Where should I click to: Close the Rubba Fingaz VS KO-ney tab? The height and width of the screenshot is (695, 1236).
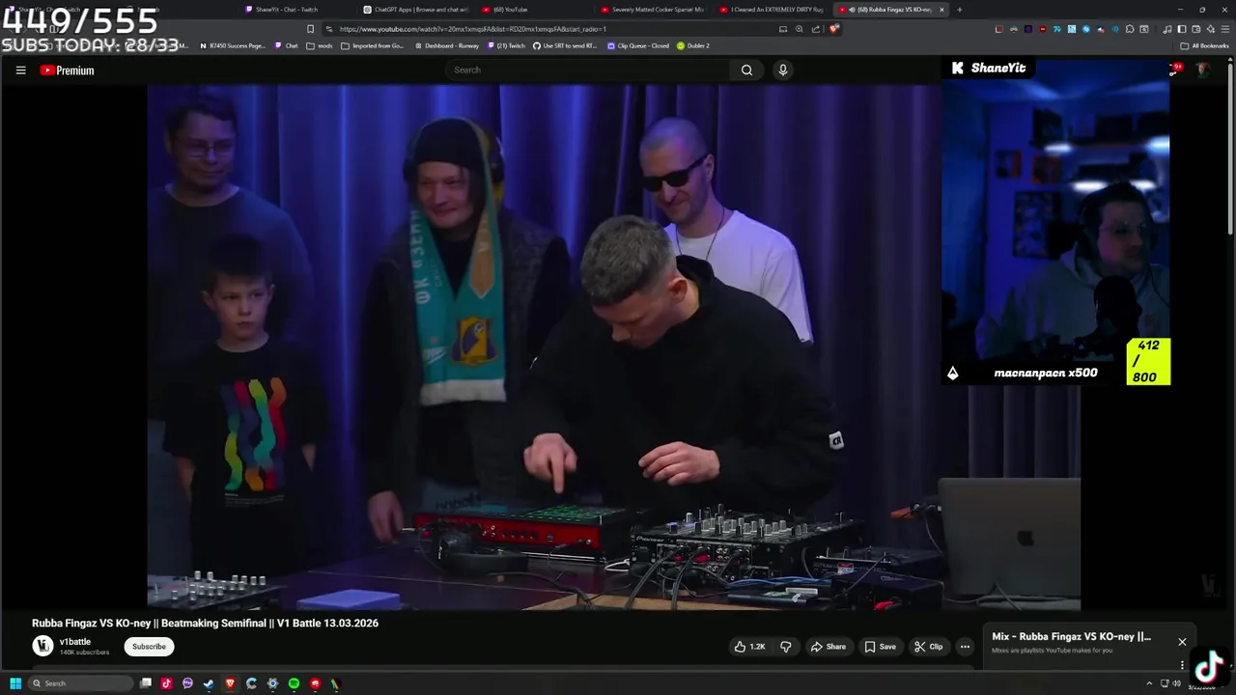point(942,10)
